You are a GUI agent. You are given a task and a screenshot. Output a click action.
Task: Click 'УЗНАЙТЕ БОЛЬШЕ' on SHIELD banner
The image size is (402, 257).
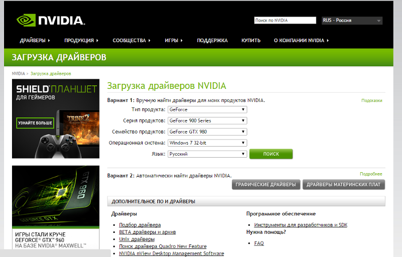(35, 123)
